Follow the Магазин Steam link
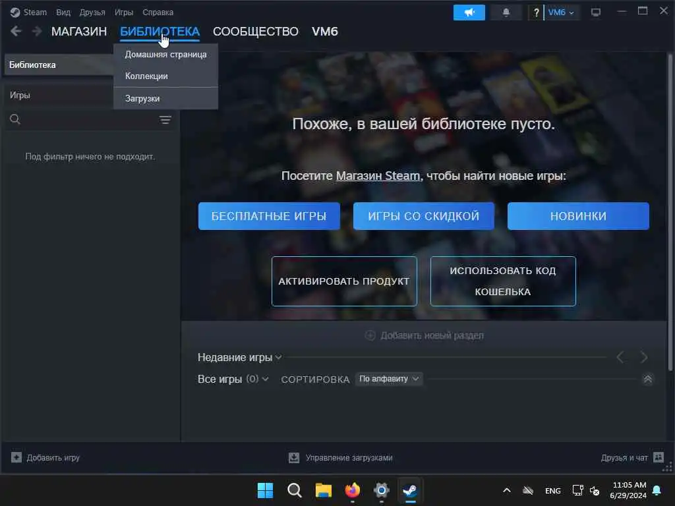 click(x=378, y=176)
